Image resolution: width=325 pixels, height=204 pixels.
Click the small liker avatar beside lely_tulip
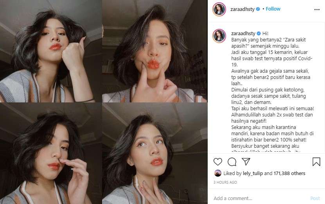tap(217, 173)
